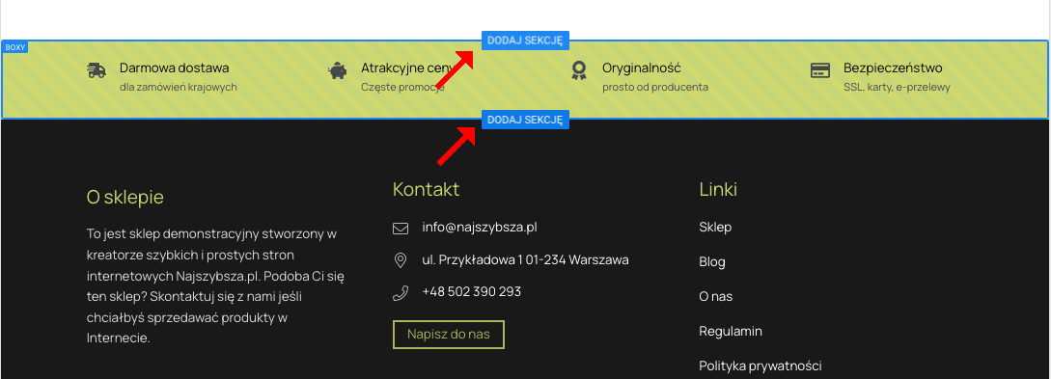Open the O nas footer link
Screen dimensions: 1051x379
[716, 297]
